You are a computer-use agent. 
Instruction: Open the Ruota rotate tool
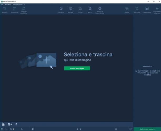pyautogui.click(x=127, y=10)
